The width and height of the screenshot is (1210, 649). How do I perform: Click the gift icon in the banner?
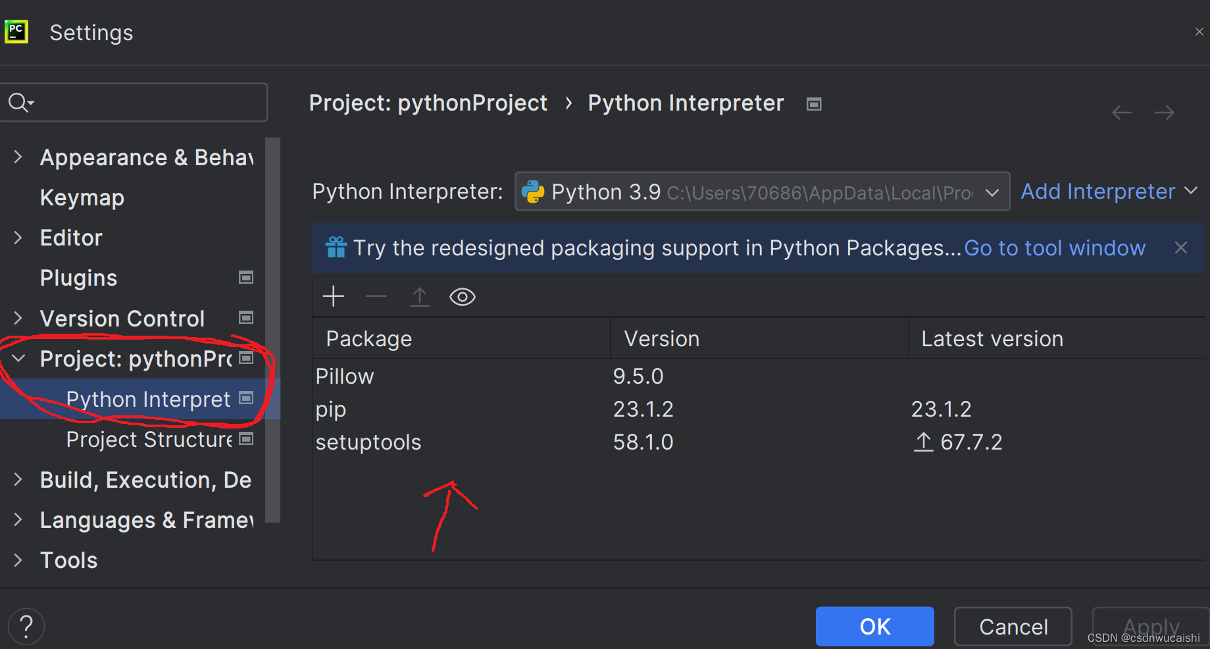(x=336, y=247)
